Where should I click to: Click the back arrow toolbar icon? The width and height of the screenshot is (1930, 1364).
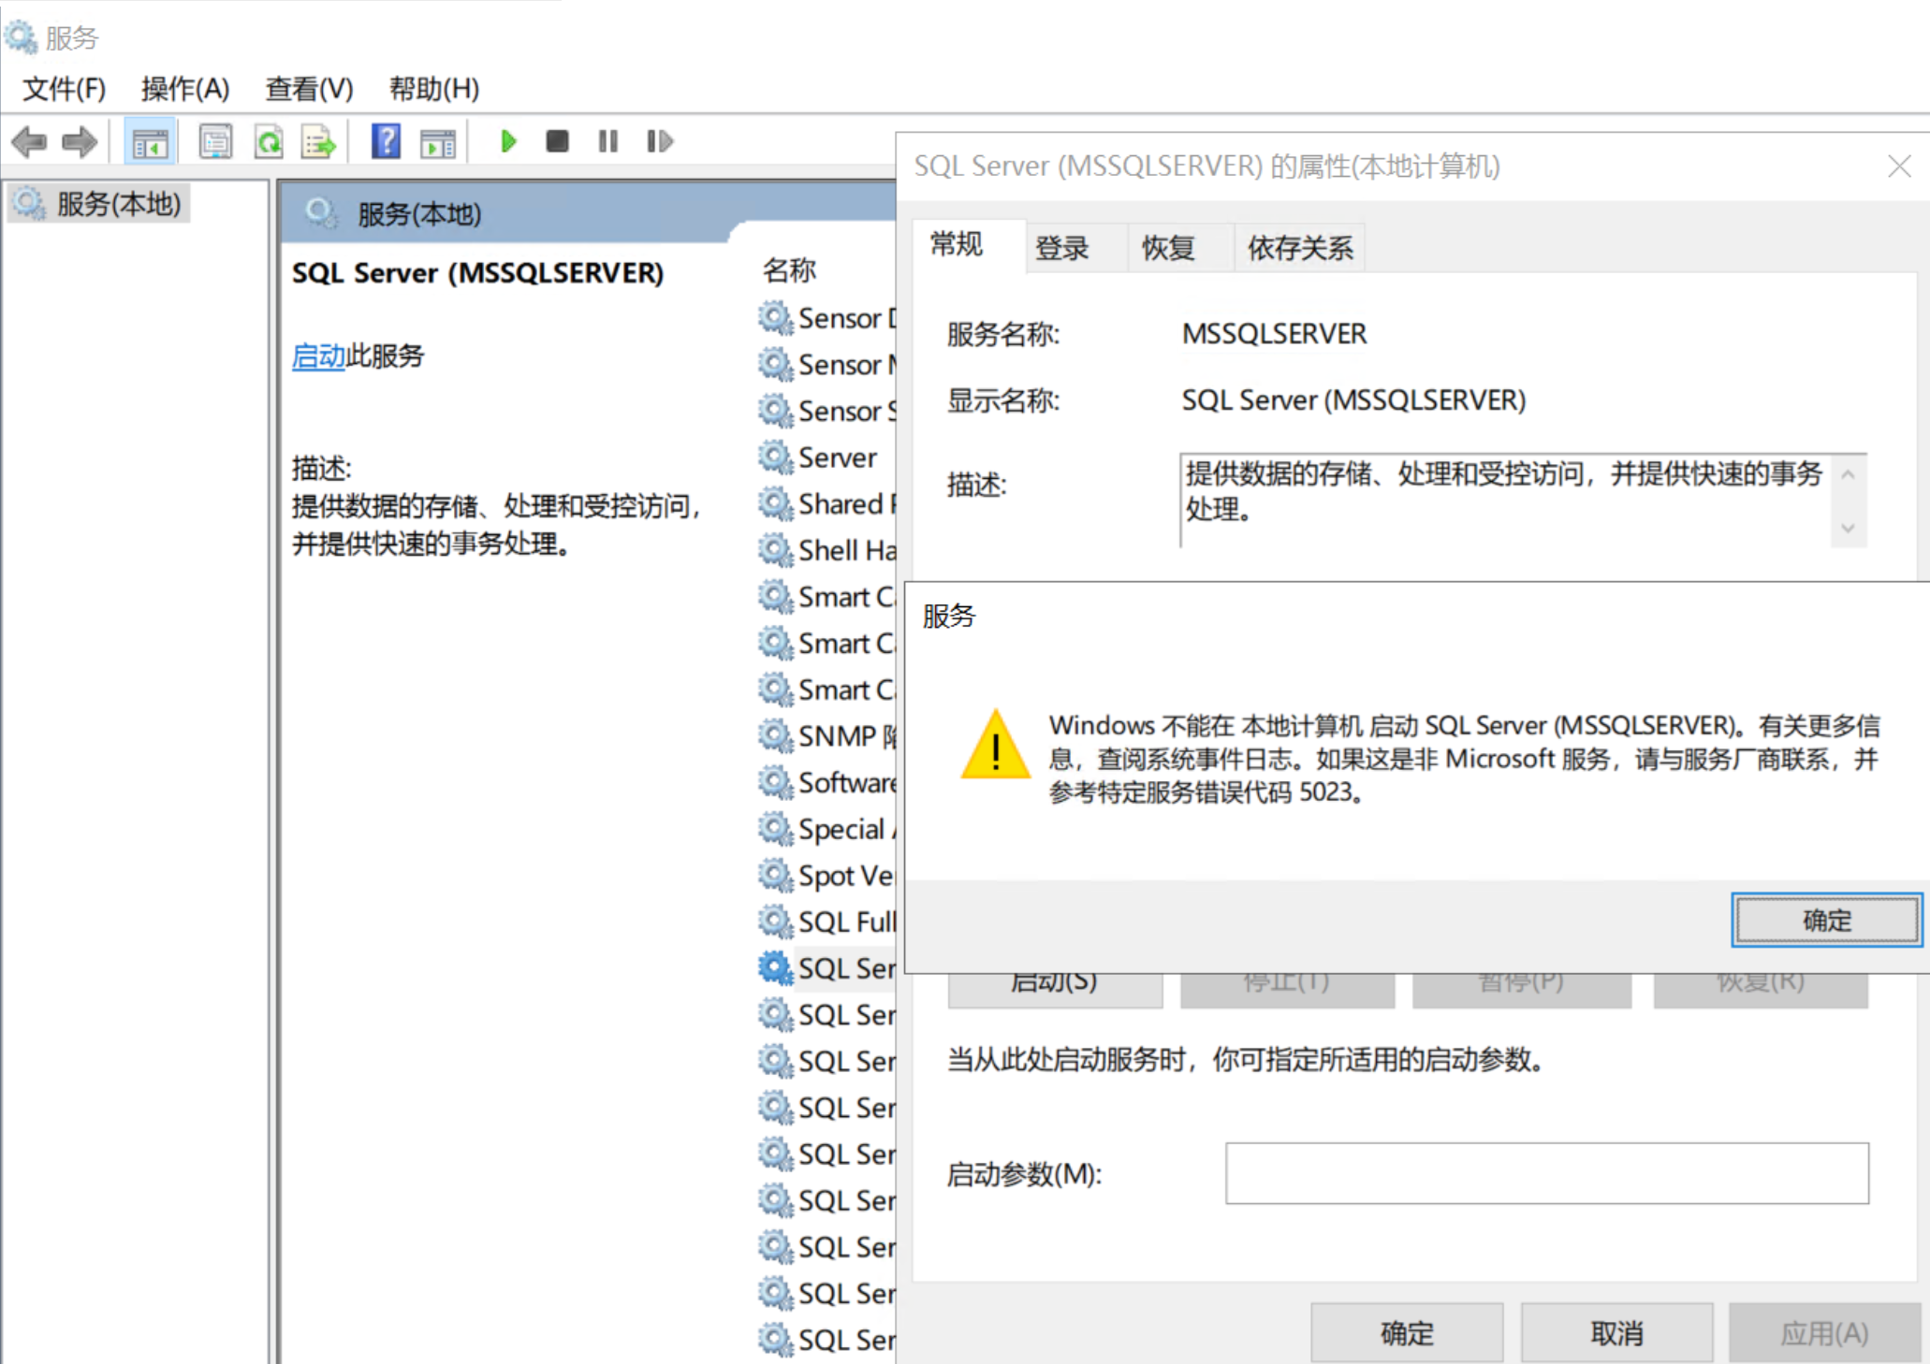coord(28,142)
